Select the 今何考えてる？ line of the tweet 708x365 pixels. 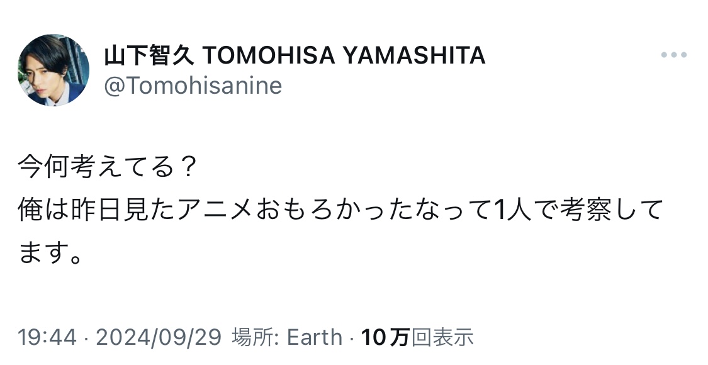click(x=108, y=167)
